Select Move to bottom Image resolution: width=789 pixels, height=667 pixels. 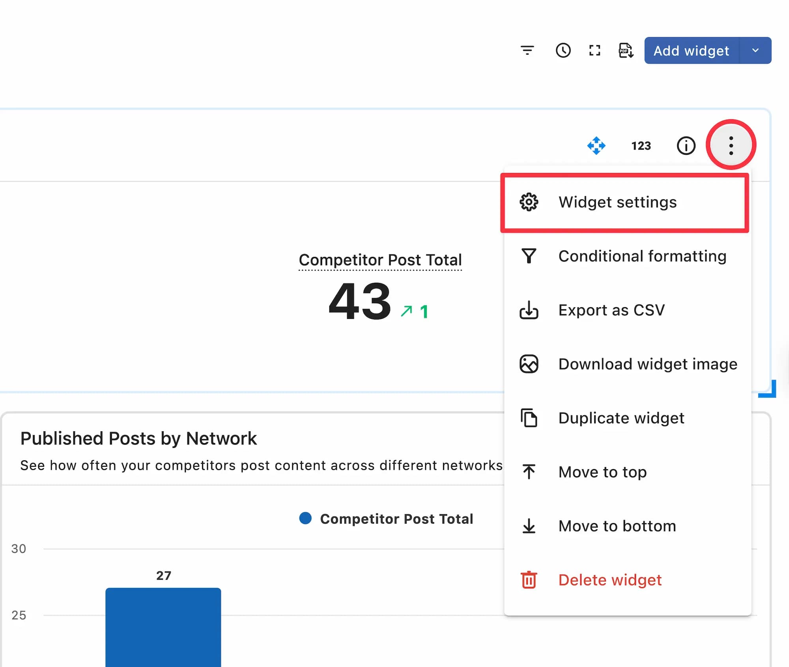click(x=617, y=526)
